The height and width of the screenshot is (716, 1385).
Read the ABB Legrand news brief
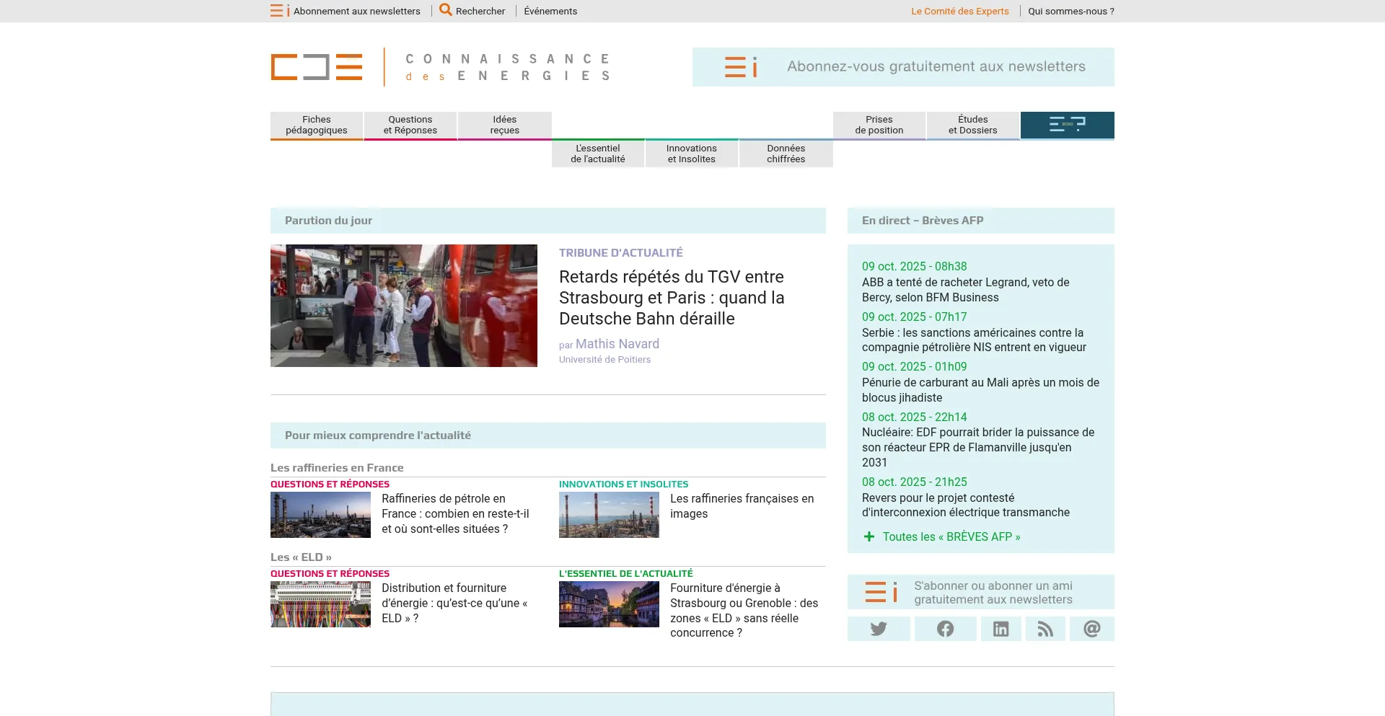(x=965, y=290)
